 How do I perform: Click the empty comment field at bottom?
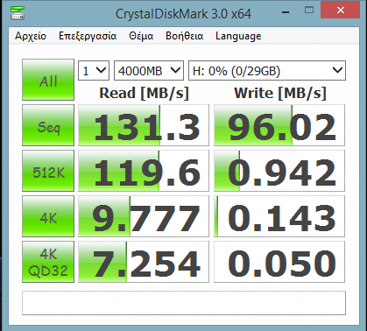pyautogui.click(x=184, y=303)
